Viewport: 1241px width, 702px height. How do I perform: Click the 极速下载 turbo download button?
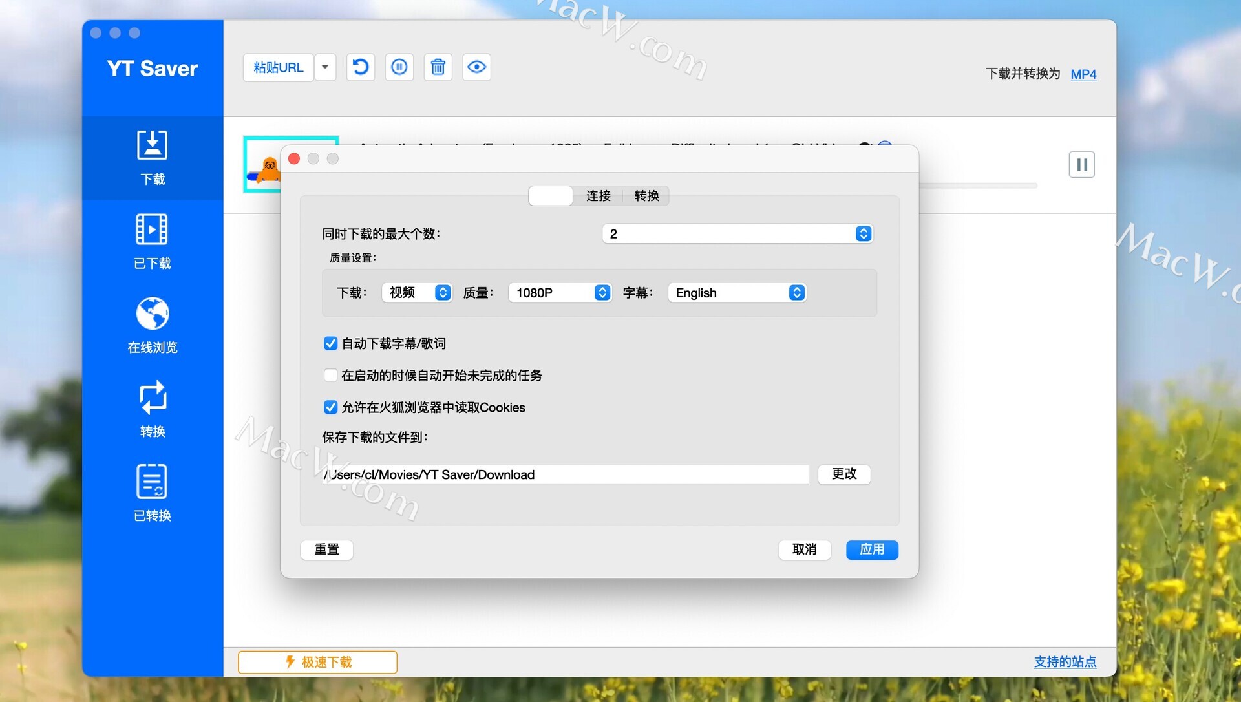[x=317, y=662]
